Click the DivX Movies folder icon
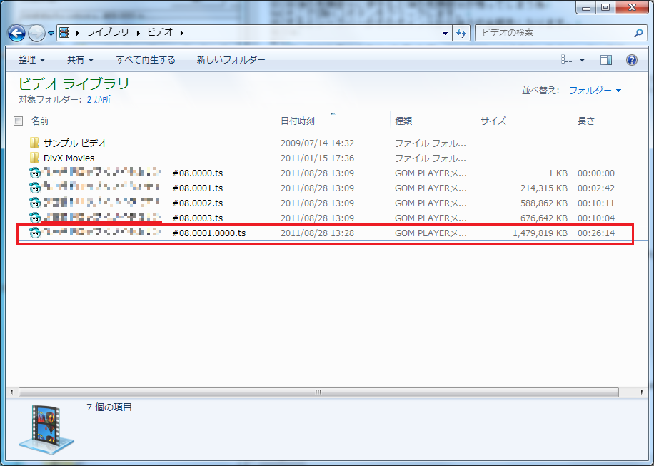 click(x=34, y=158)
